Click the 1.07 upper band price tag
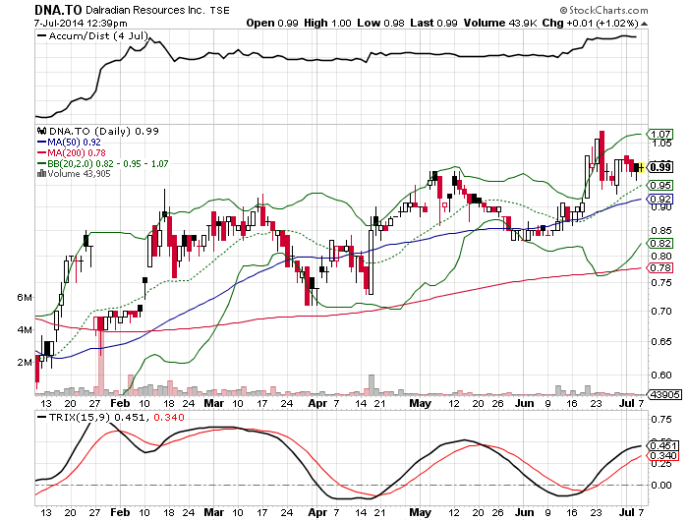This screenshot has height=521, width=688. [x=660, y=134]
